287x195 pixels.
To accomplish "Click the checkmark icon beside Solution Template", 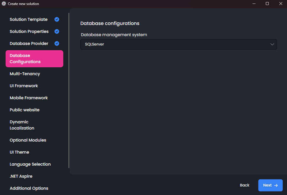I will tap(57, 19).
